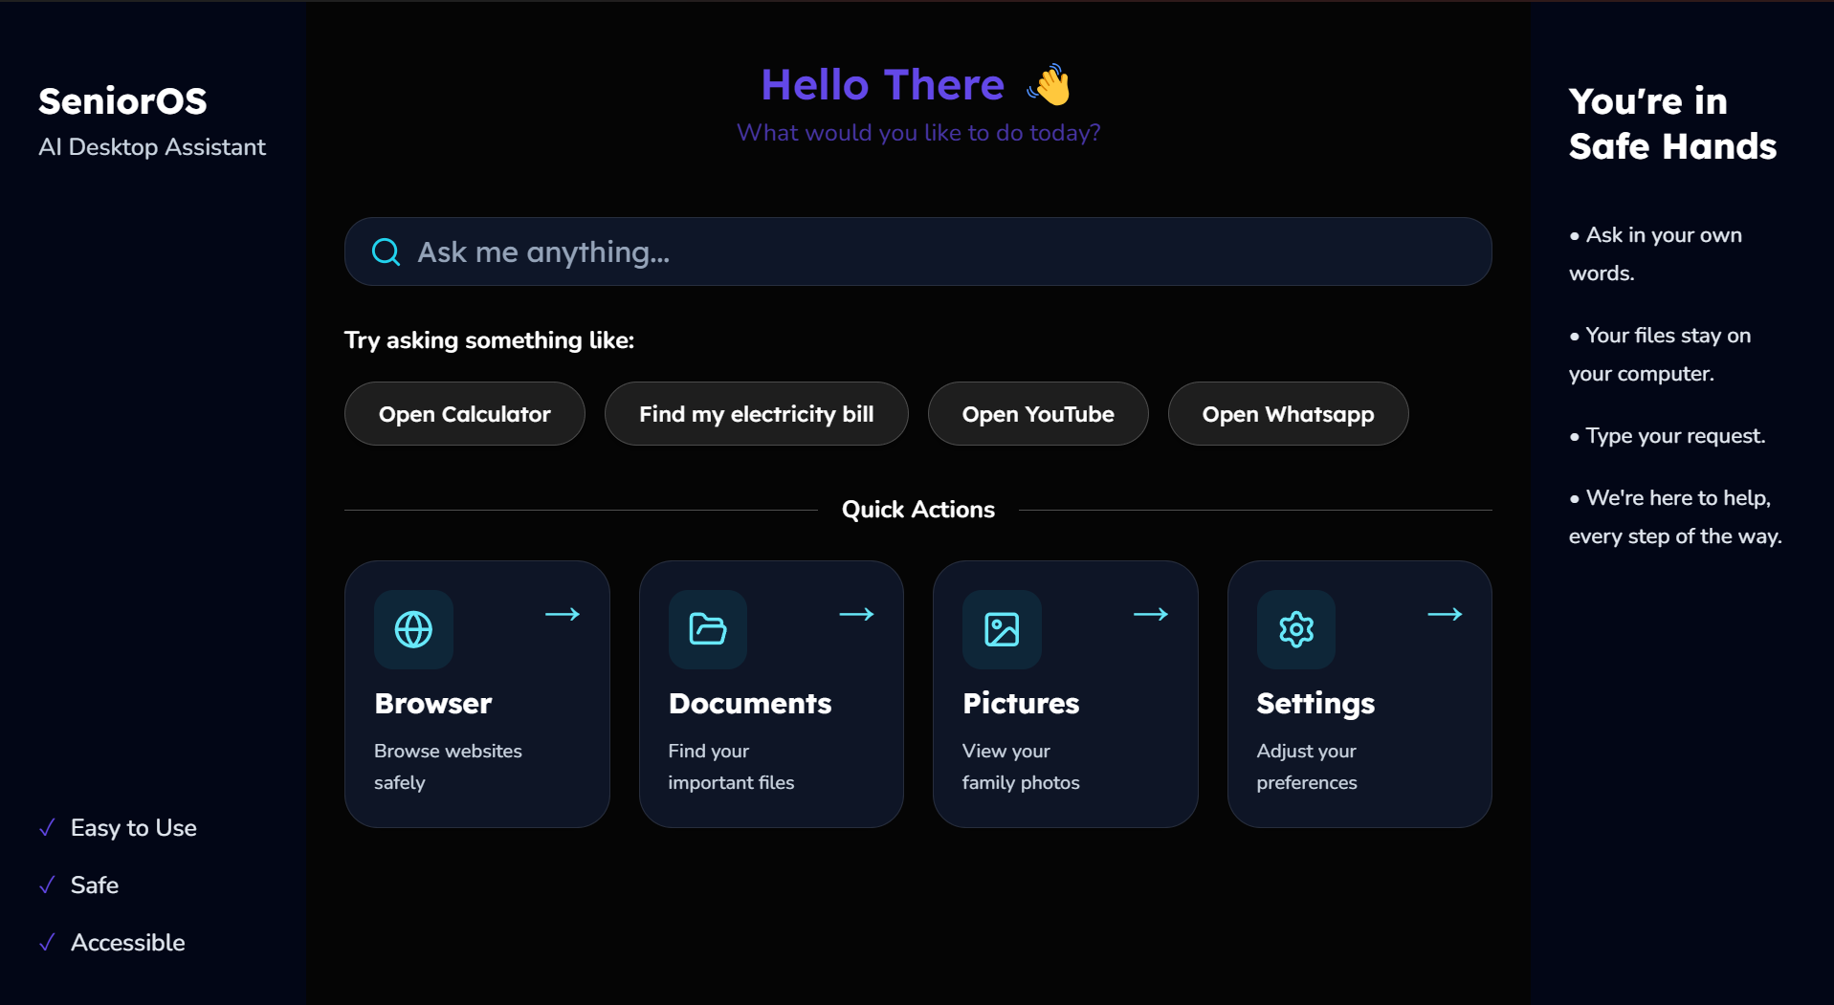Open the Pictures card title
The width and height of the screenshot is (1834, 1005).
(x=1021, y=703)
